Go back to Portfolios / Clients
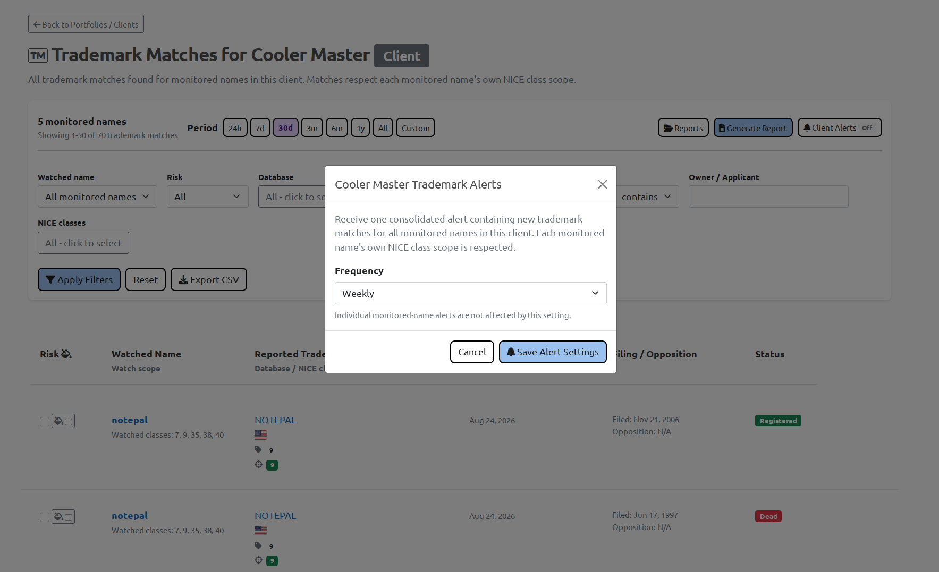Image resolution: width=939 pixels, height=572 pixels. point(86,24)
